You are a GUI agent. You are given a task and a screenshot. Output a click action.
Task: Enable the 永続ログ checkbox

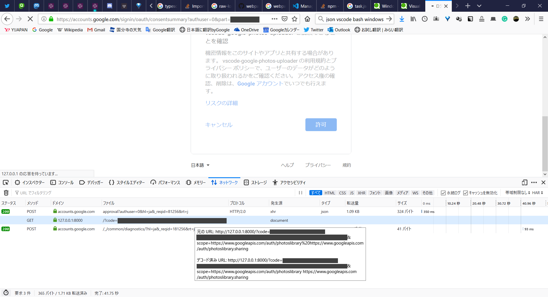coord(443,193)
